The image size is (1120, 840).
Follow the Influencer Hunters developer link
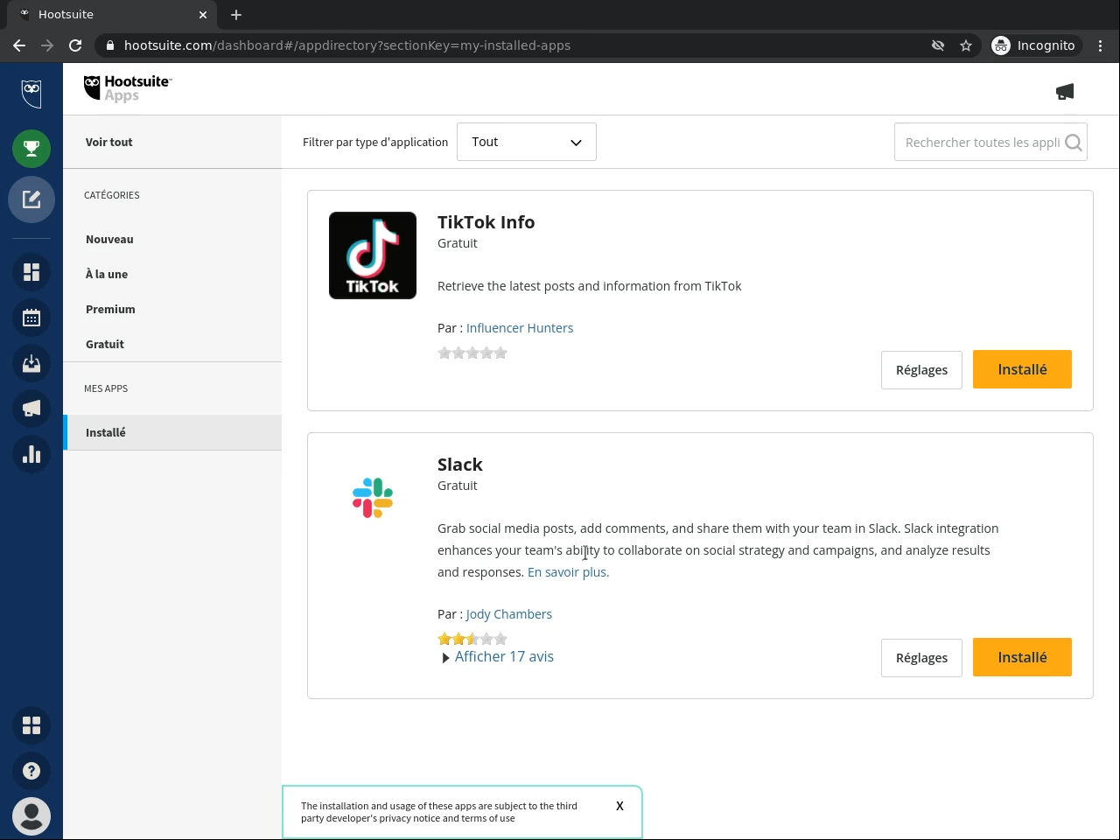[x=520, y=328]
